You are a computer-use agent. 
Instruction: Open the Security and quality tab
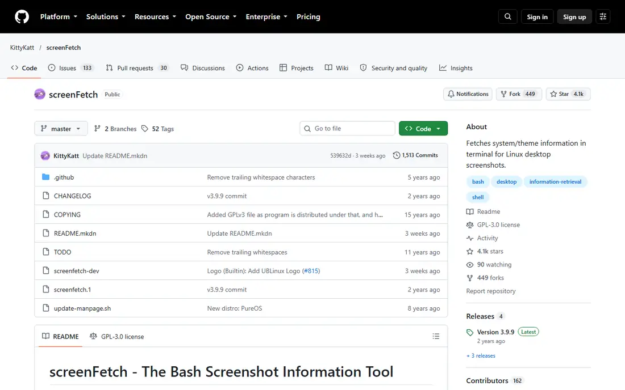pyautogui.click(x=393, y=68)
